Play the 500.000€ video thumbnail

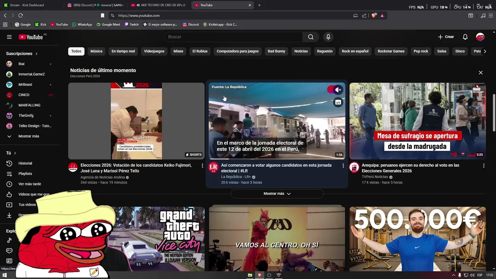pos(417,239)
